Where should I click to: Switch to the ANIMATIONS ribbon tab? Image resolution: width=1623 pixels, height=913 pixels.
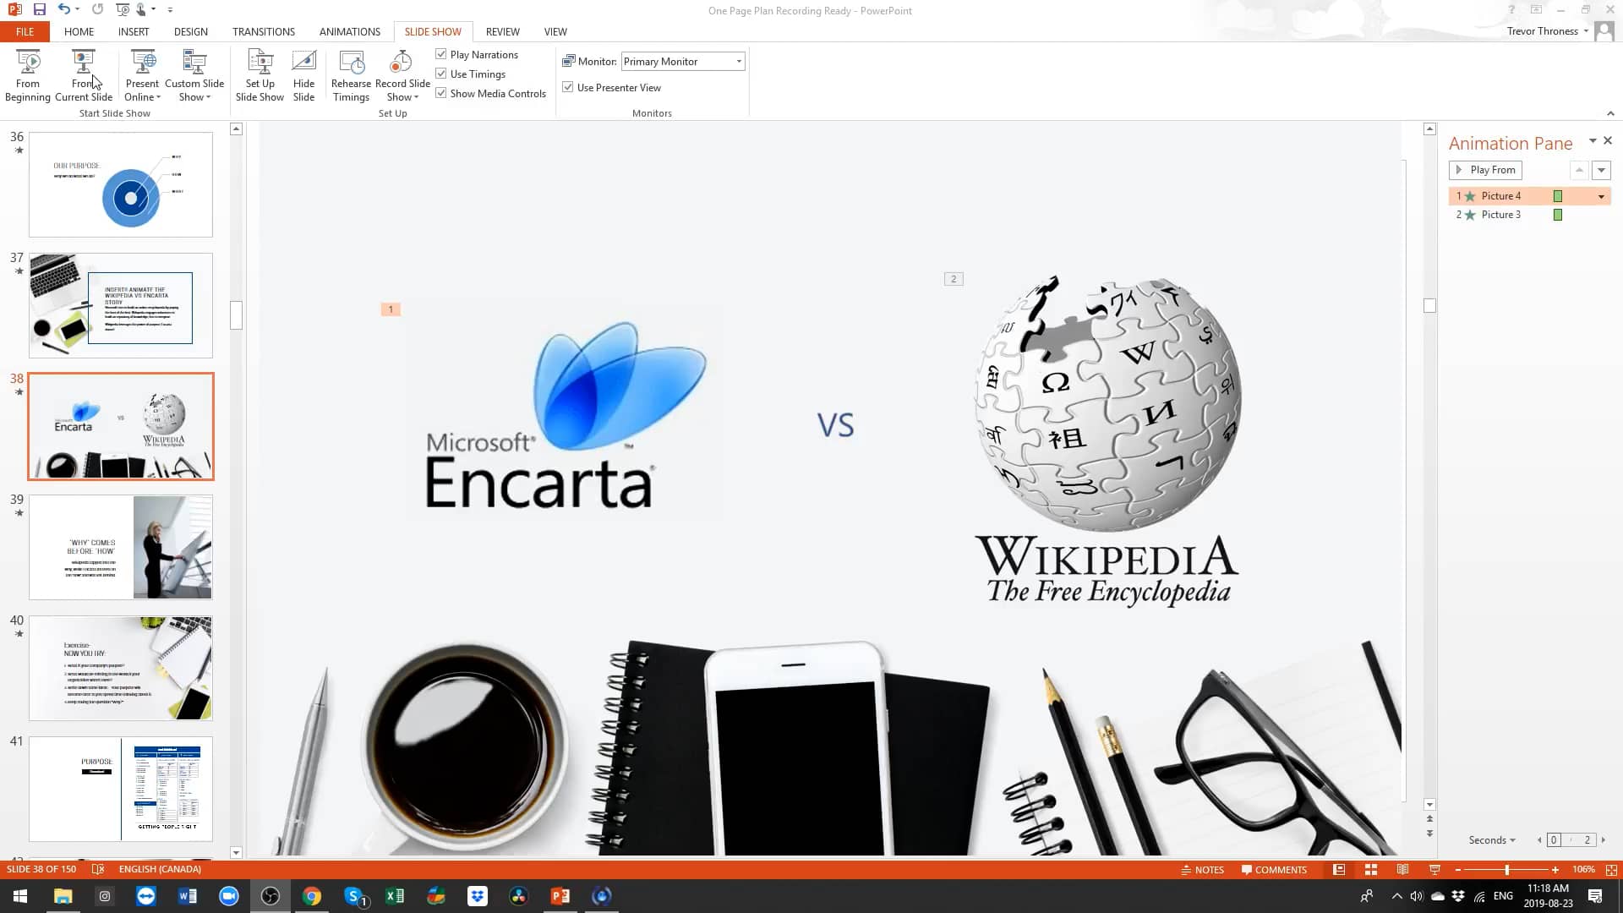(349, 31)
